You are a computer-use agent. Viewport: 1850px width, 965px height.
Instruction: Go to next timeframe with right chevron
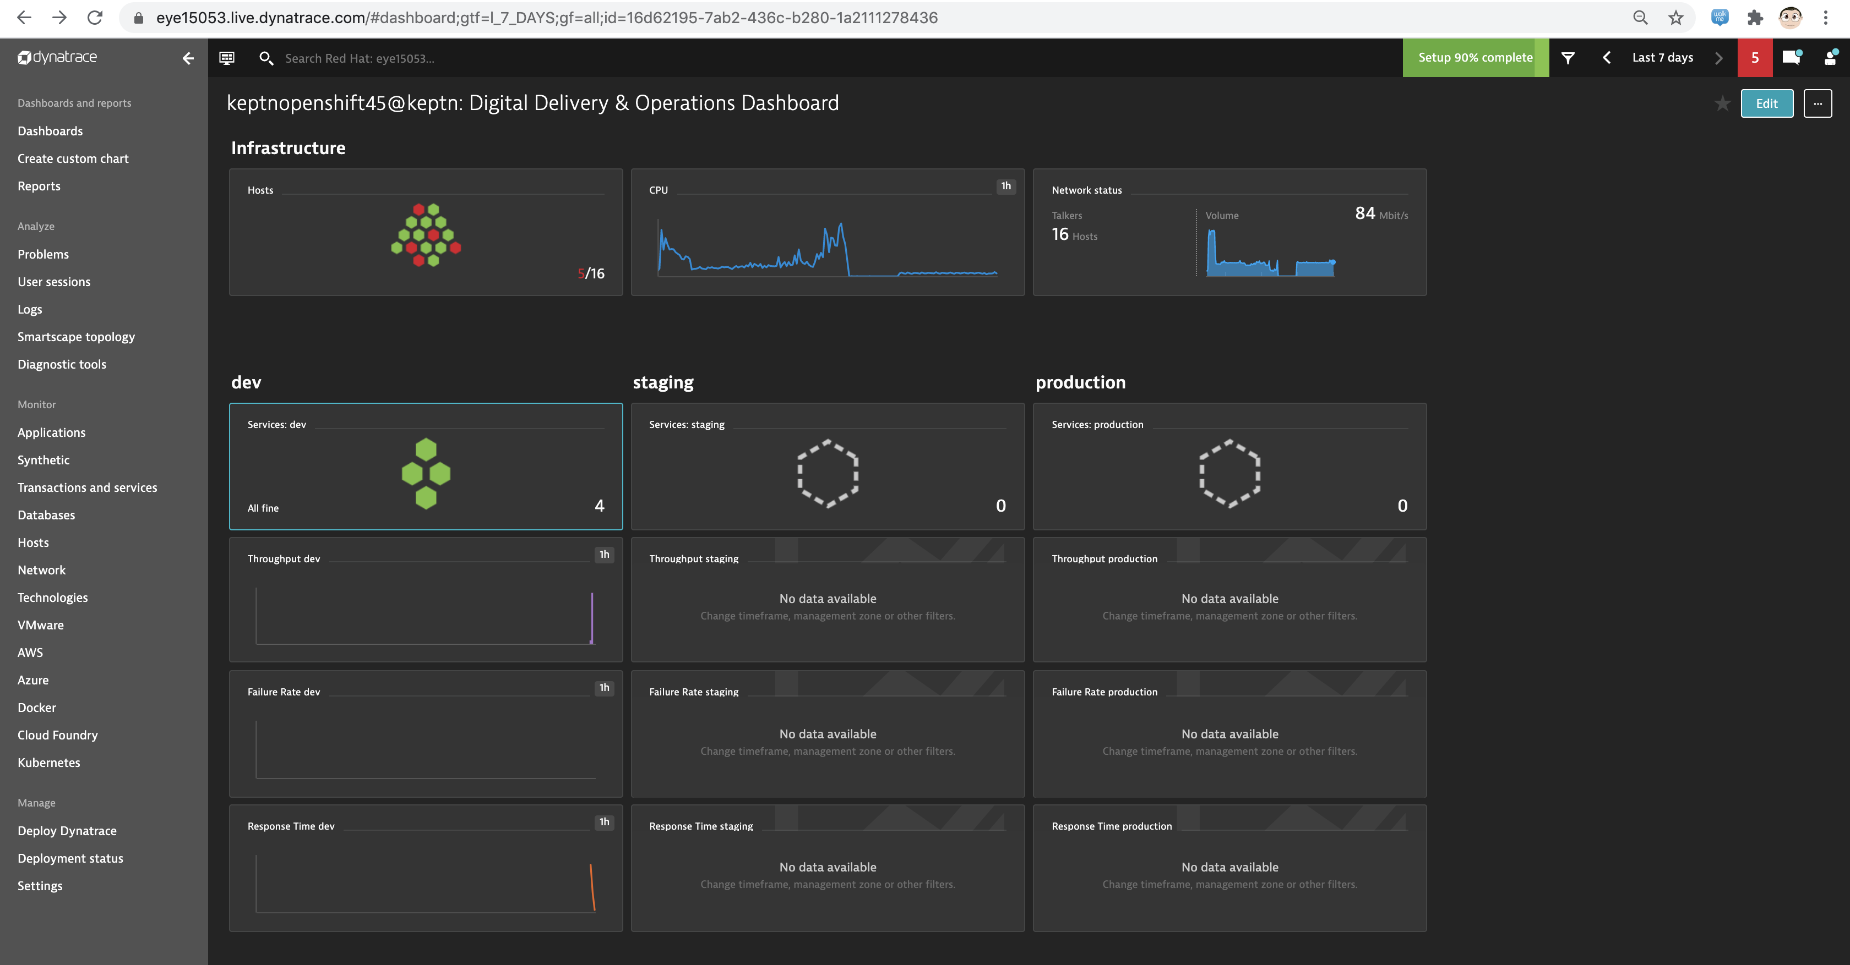coord(1718,58)
